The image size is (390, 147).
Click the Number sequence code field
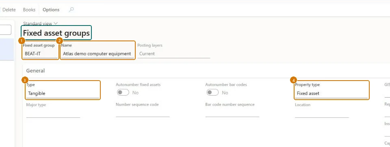[x=143, y=113]
